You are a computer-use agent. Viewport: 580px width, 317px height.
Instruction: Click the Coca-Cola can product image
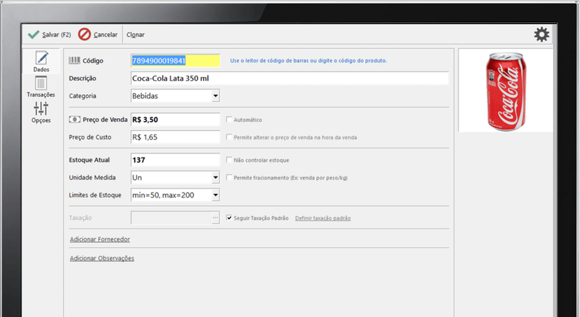pos(506,91)
